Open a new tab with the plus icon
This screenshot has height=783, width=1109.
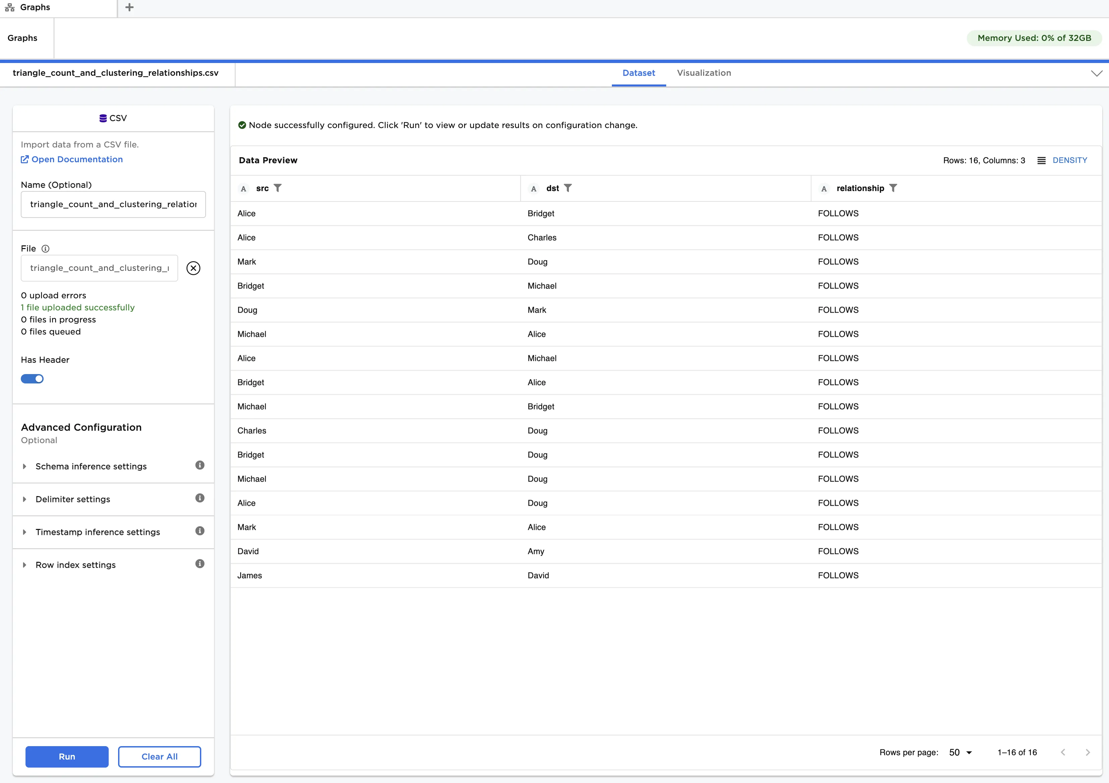pos(129,7)
